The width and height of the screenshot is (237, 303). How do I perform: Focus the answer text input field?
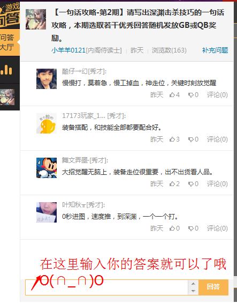[x=106, y=287]
